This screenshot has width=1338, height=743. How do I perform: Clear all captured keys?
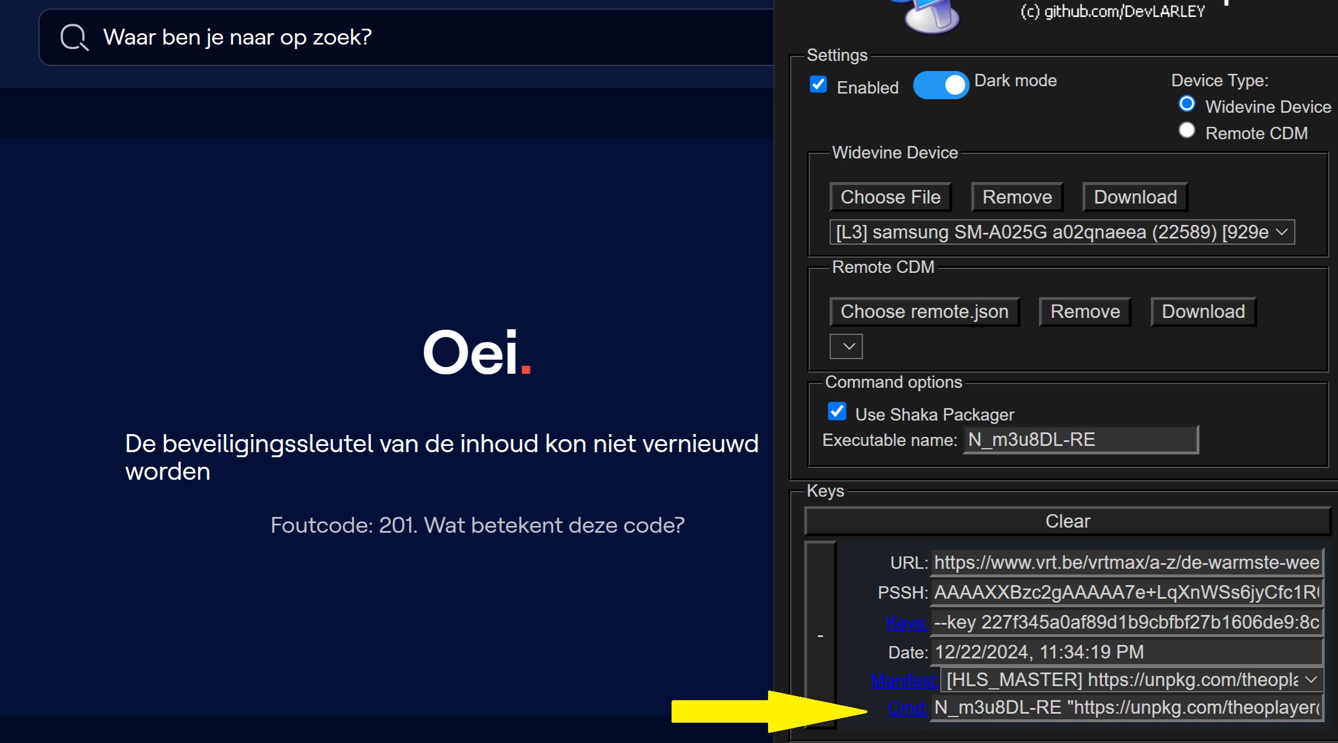point(1067,521)
